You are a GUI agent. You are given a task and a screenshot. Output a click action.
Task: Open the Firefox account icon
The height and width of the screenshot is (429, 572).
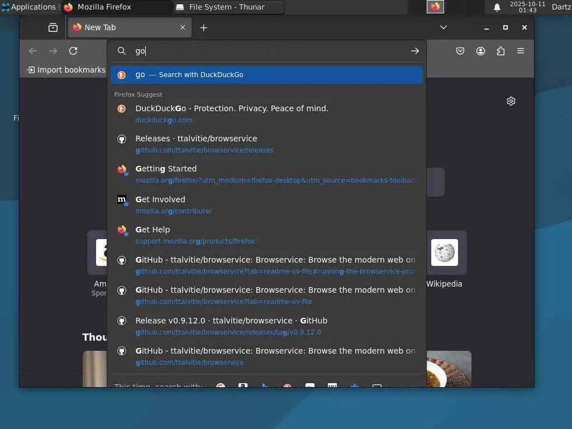coord(480,51)
